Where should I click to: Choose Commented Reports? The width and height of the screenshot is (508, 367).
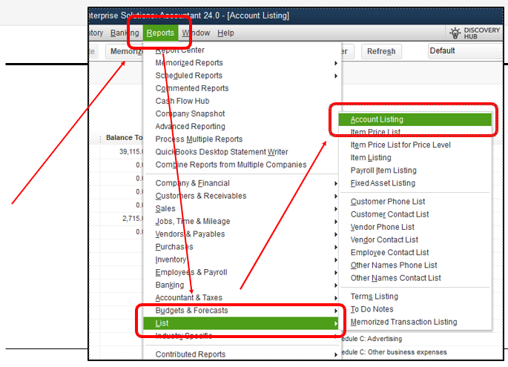(x=241, y=88)
